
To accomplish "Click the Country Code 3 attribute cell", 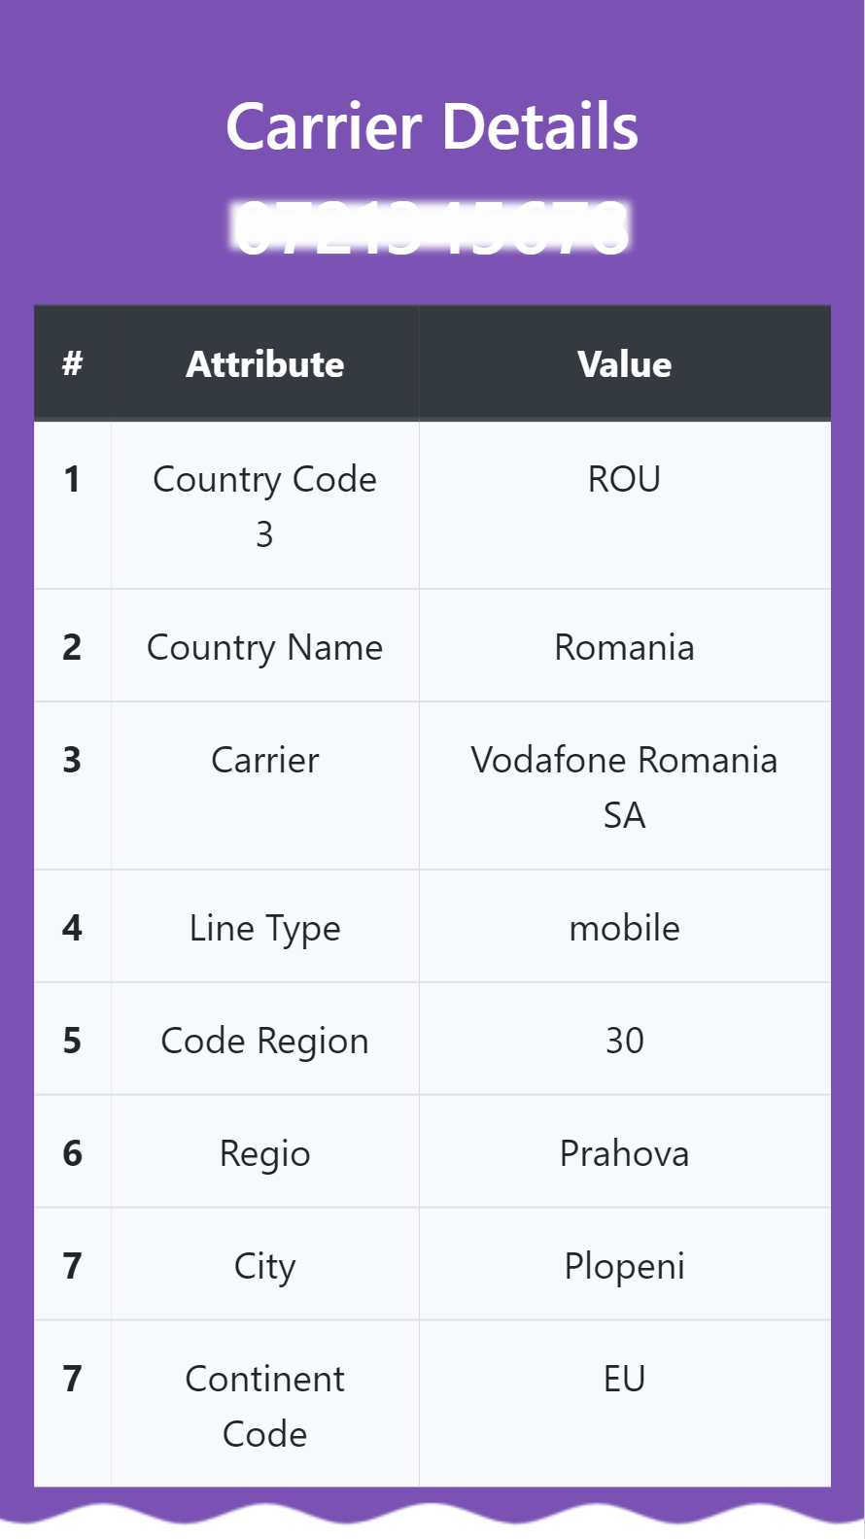I will click(265, 505).
